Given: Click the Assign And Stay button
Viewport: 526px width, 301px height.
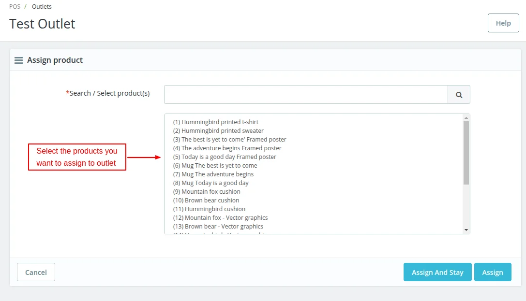Looking at the screenshot, I should (437, 272).
